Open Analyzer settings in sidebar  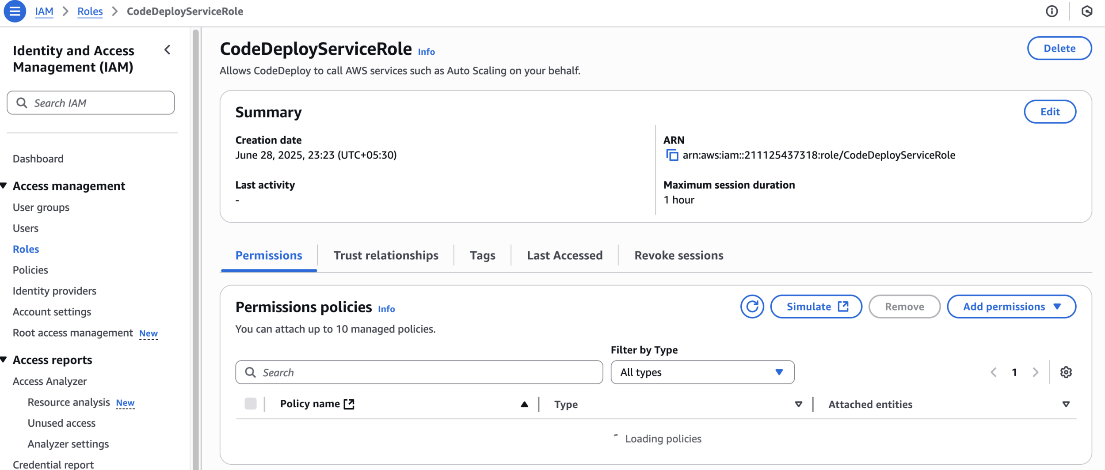pos(68,444)
